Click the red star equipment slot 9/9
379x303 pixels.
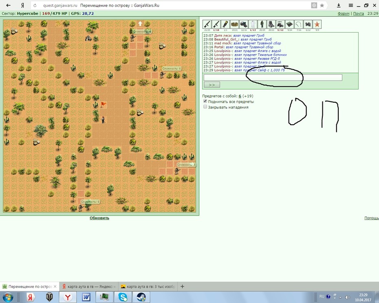coord(317,24)
